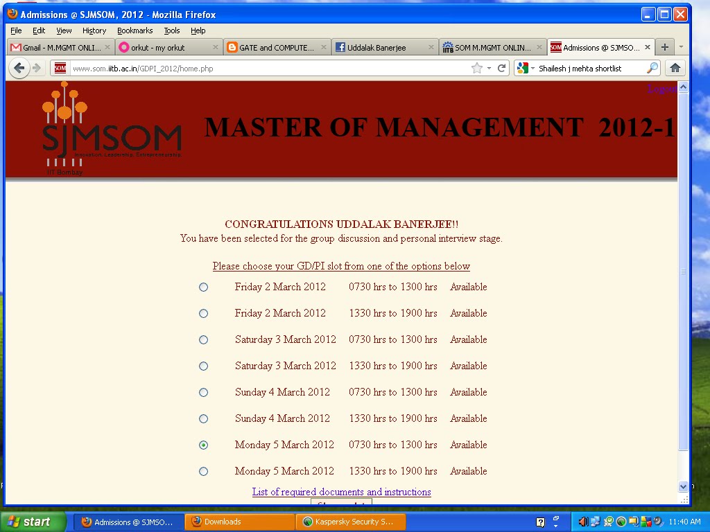
Task: Open List of required documents and instructions link
Action: tap(341, 492)
